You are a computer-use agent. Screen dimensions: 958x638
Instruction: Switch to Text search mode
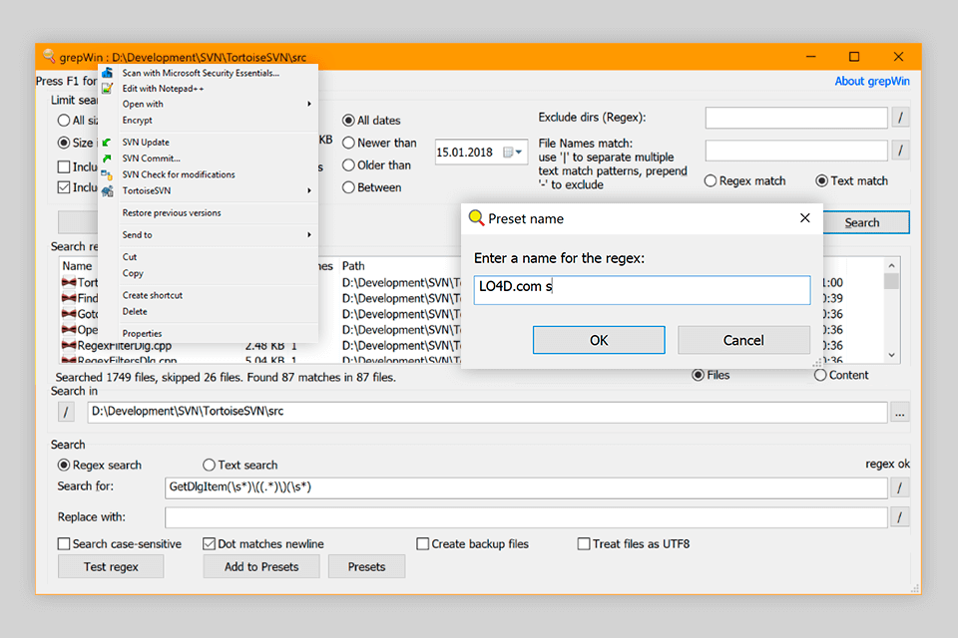click(209, 466)
